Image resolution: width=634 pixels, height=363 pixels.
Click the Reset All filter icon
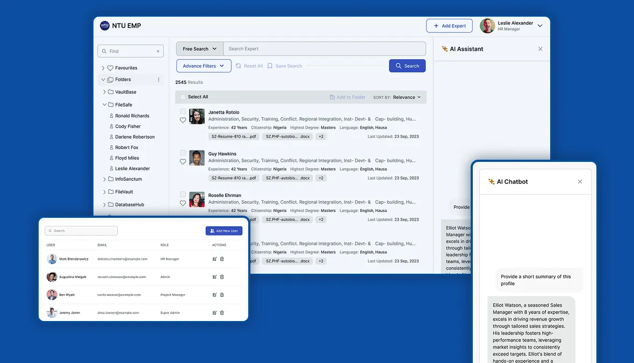[239, 66]
